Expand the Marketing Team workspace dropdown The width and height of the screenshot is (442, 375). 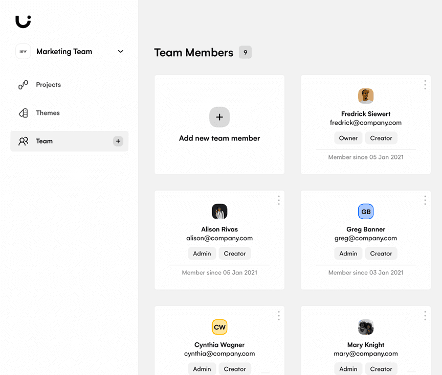(x=121, y=52)
